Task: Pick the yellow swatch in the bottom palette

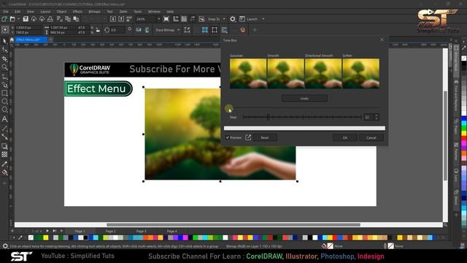Action: click(45, 237)
